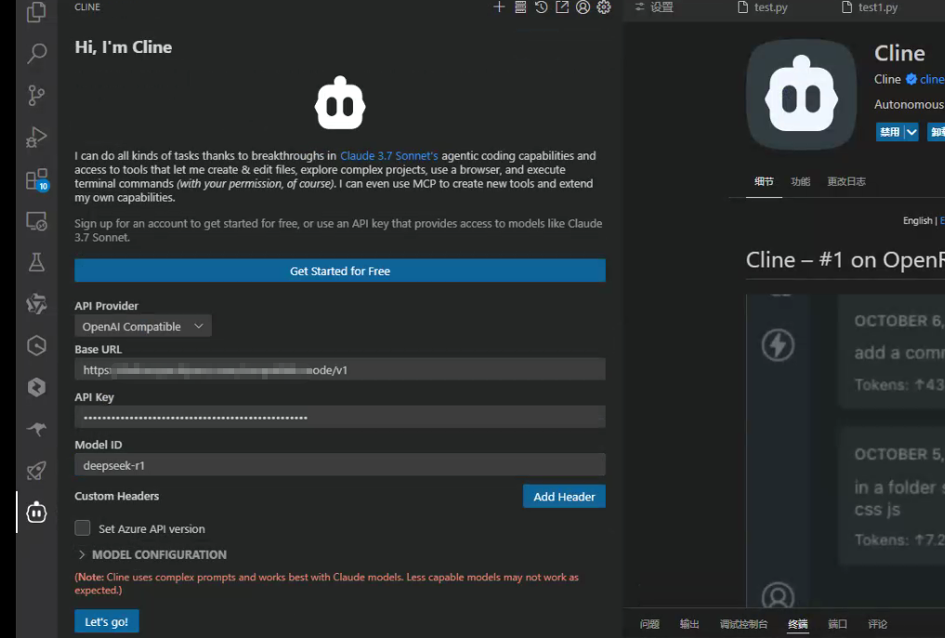Click into the Base URL field
Image resolution: width=945 pixels, height=638 pixels.
click(340, 369)
